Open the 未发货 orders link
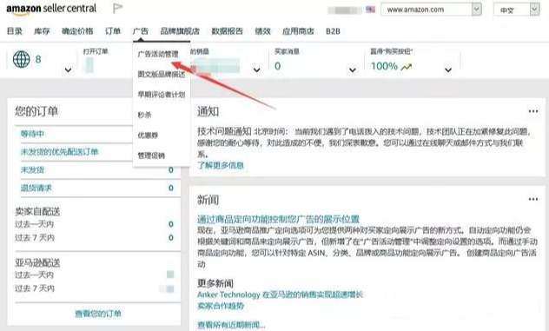This screenshot has width=549, height=331. tap(32, 170)
